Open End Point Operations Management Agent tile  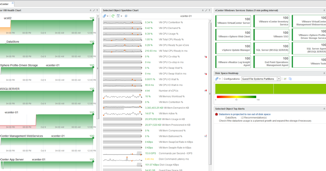click(272, 62)
